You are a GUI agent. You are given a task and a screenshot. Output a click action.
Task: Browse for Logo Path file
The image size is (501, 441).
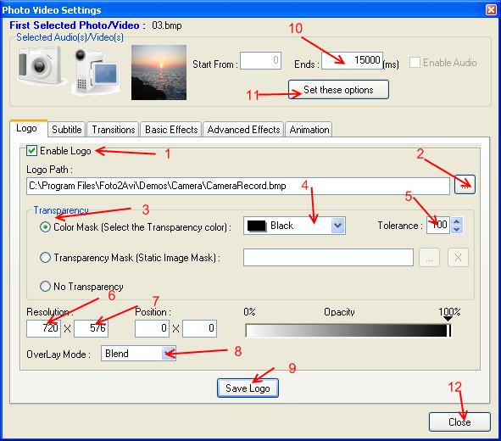click(465, 185)
